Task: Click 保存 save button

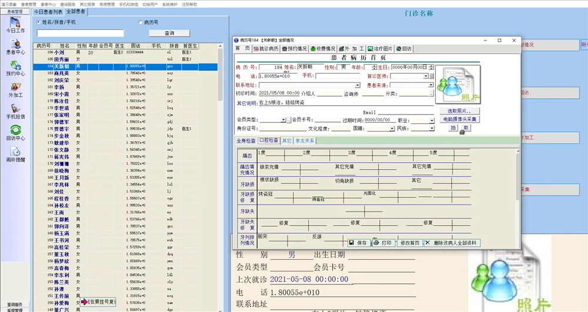Action: 359,243
